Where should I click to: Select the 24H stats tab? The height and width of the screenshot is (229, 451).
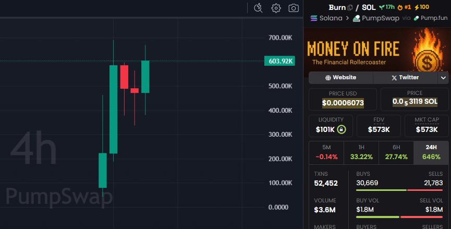coord(431,153)
